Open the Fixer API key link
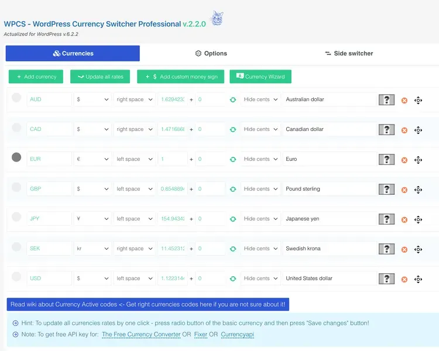 201,335
